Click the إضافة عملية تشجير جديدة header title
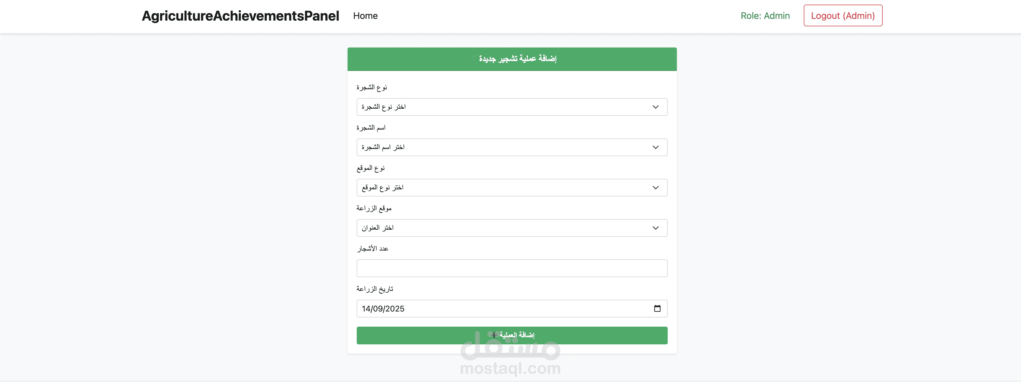The image size is (1021, 385). point(517,59)
